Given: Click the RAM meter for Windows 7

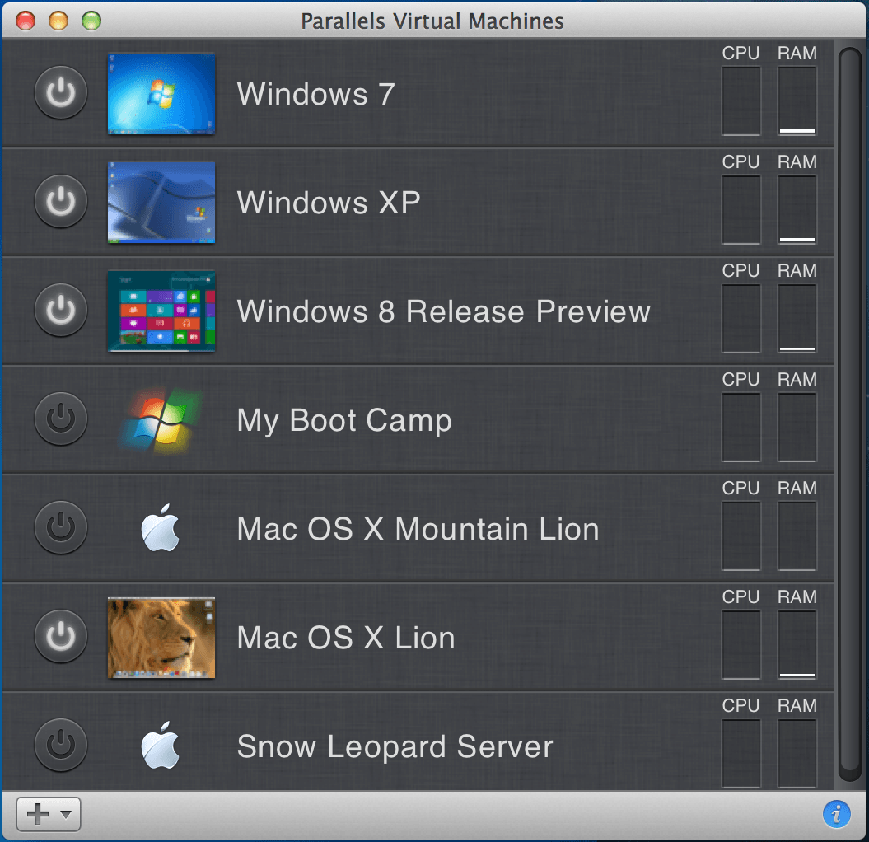Looking at the screenshot, I should [797, 101].
